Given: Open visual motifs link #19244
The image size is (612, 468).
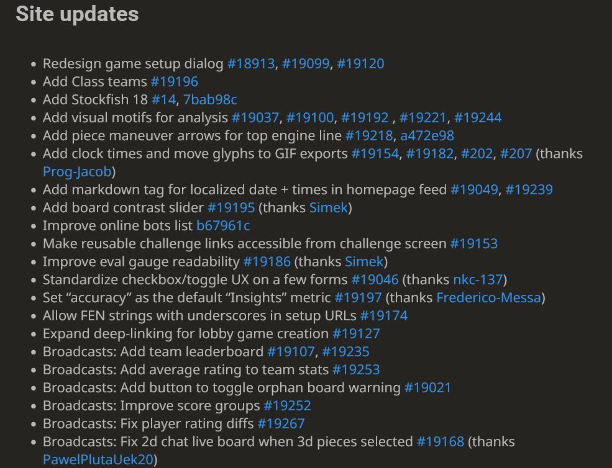Looking at the screenshot, I should click(478, 117).
